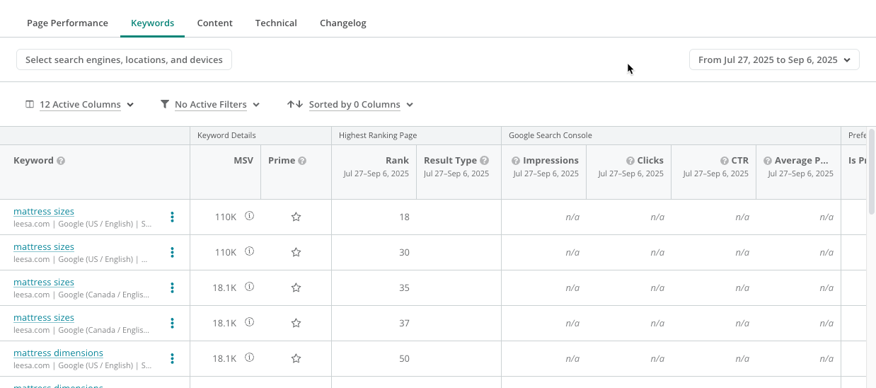The width and height of the screenshot is (876, 388).
Task: Open mattress sizes keyword with rank 30
Action: 44,246
